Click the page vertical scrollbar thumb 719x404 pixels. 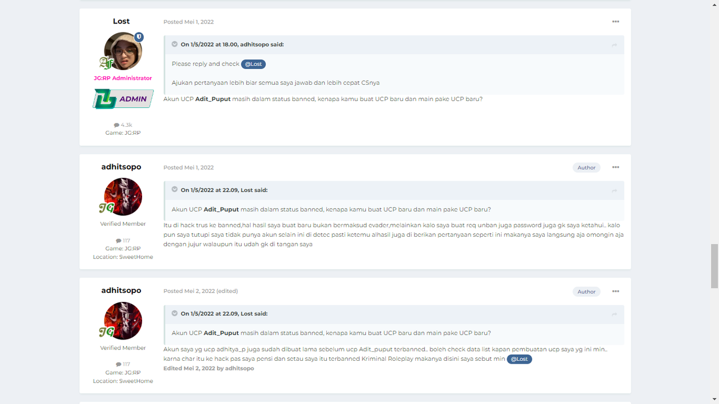[x=715, y=266]
